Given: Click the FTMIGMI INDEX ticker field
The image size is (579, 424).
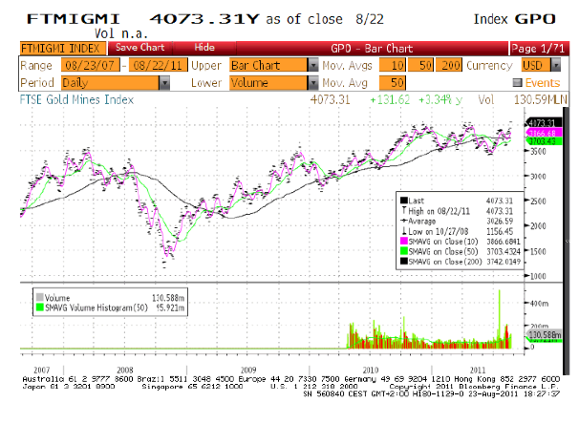Looking at the screenshot, I should [x=63, y=49].
